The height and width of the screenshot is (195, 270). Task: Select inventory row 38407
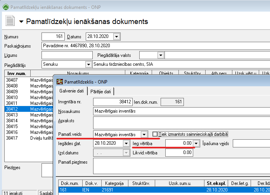pos(29,80)
